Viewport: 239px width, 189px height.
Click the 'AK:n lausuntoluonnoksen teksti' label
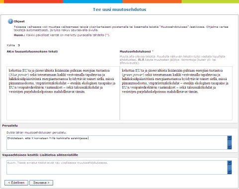coord(32,52)
